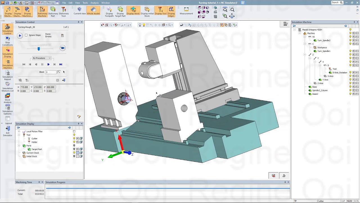Open the Tools menu
Image resolution: width=360 pixels, height=203 pixels.
pos(85,3)
